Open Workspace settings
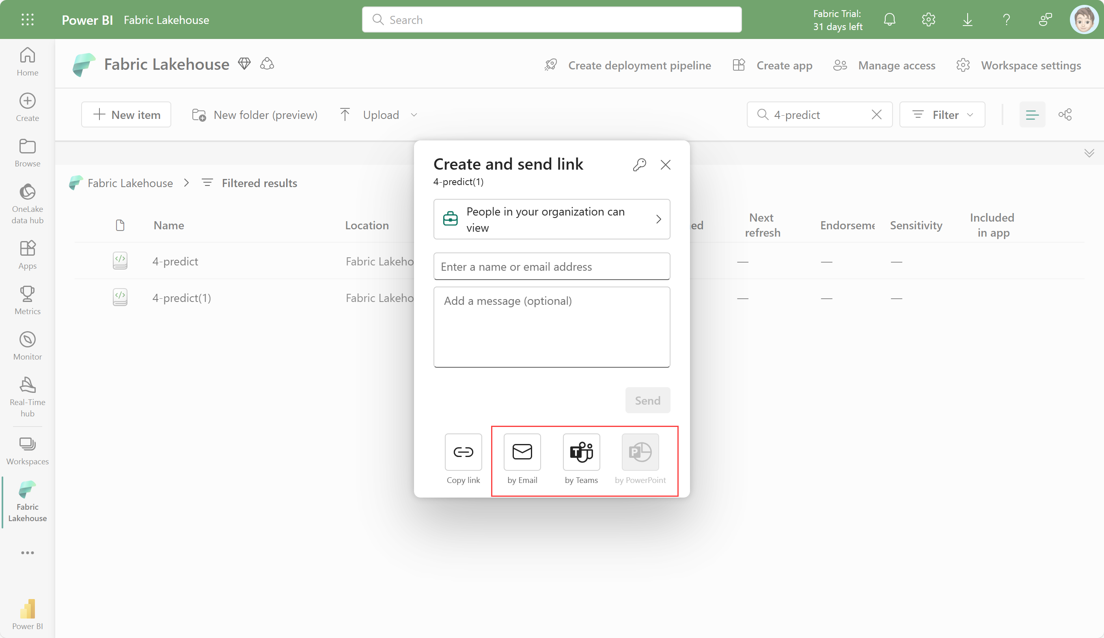The image size is (1104, 638). coord(1019,65)
